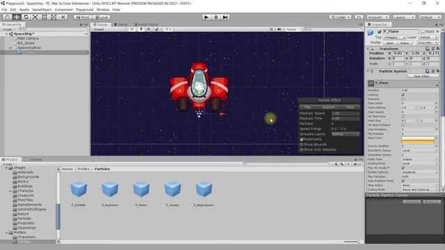
Task: Select the combined Transform tool
Action: pyautogui.click(x=54, y=17)
